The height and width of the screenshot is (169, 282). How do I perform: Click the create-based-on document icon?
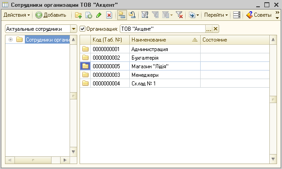point(192,15)
